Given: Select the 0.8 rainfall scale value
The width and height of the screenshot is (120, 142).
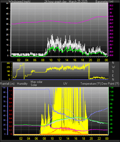Looking at the screenshot, I should [x=11, y=102].
